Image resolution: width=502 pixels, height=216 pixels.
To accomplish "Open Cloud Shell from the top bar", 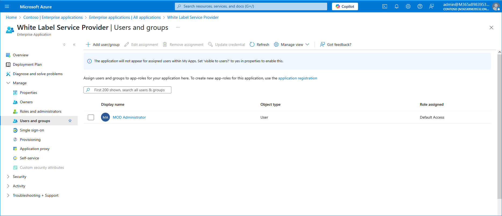I will click(385, 6).
